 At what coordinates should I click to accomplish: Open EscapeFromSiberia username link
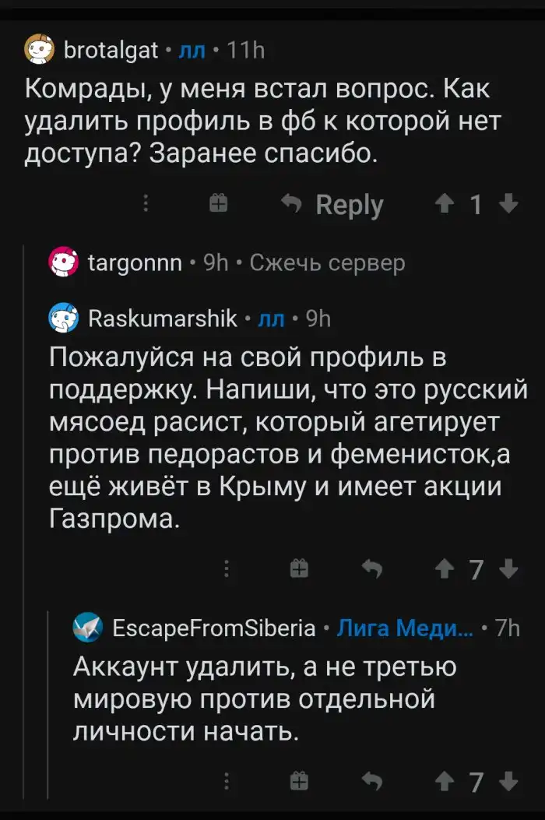coord(214,628)
